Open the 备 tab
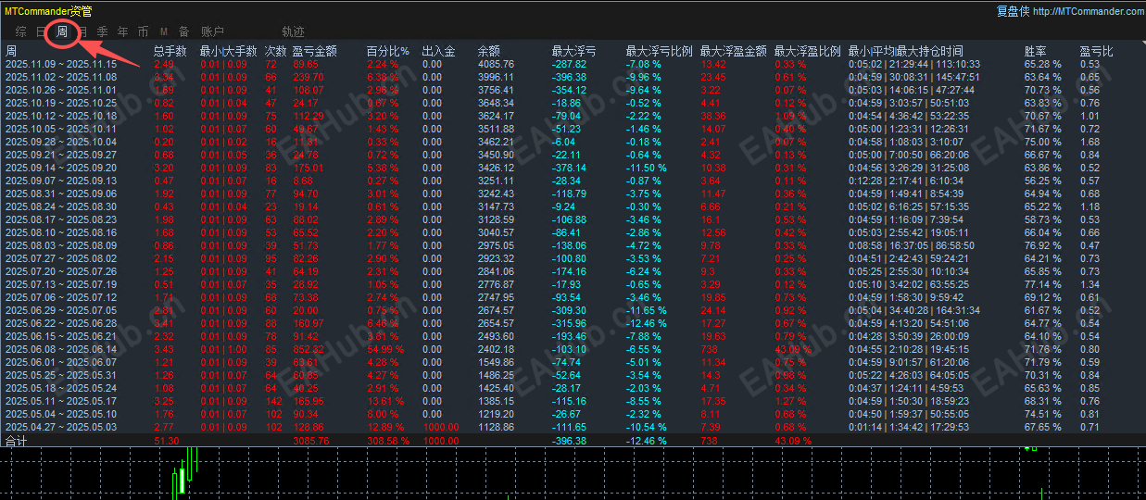 pyautogui.click(x=183, y=32)
